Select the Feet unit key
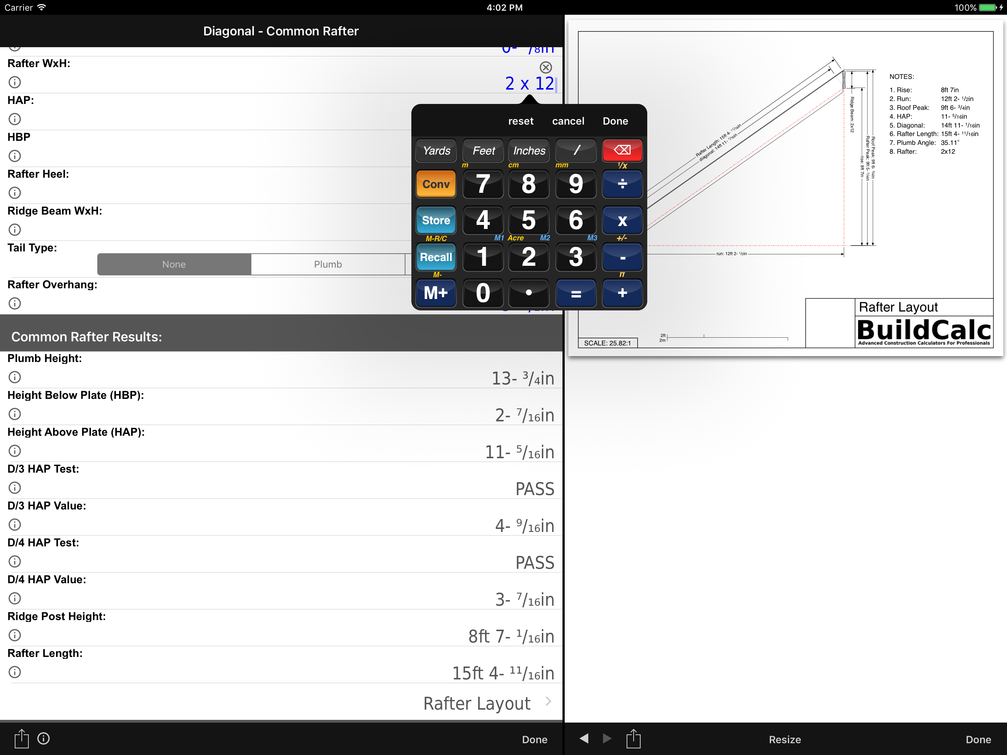This screenshot has width=1007, height=755. click(483, 151)
